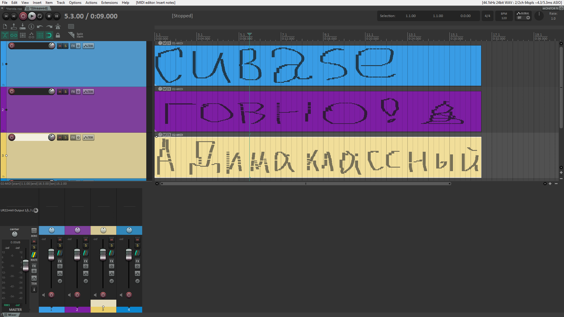The height and width of the screenshot is (317, 564).
Task: Open TRIM envelope menu on track 2
Action: click(x=88, y=92)
